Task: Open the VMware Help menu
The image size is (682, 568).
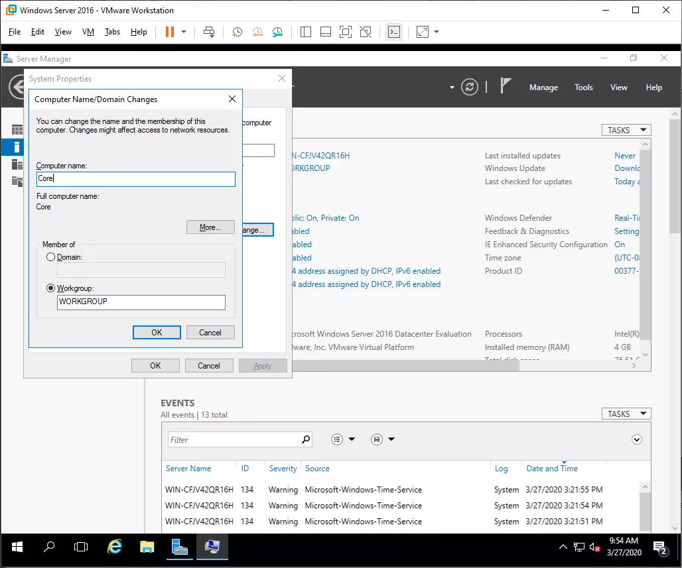Action: point(139,32)
